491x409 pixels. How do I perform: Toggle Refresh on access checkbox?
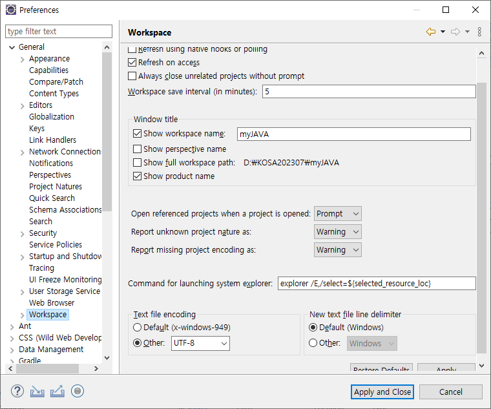(132, 62)
